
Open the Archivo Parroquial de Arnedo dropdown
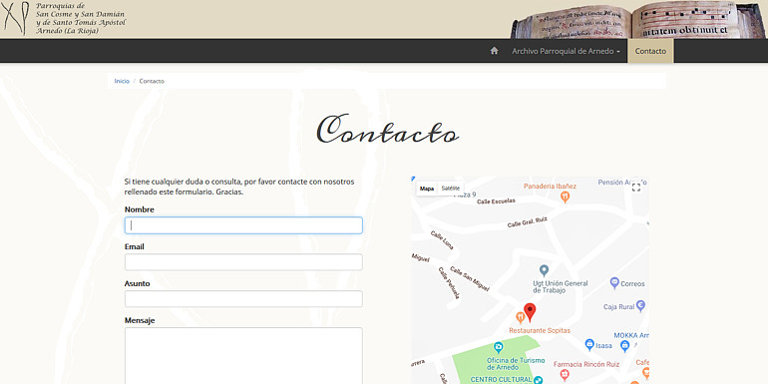tap(567, 51)
